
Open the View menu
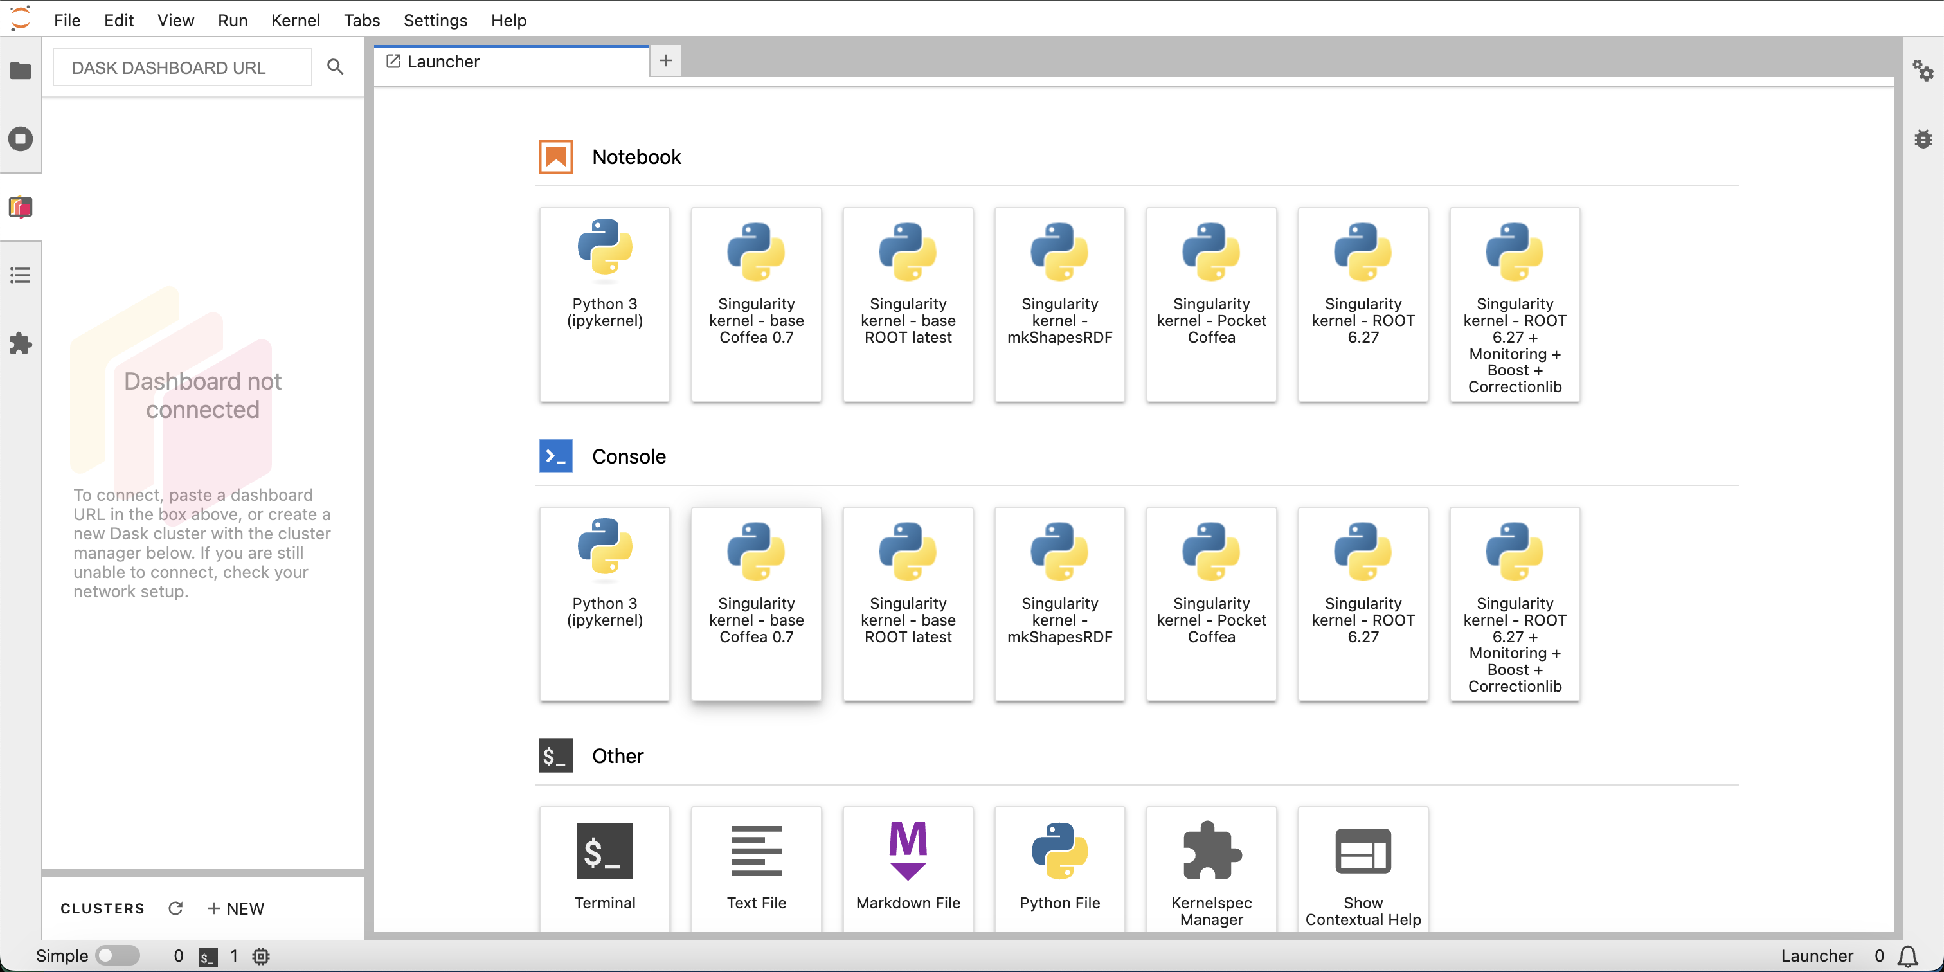[x=175, y=21]
